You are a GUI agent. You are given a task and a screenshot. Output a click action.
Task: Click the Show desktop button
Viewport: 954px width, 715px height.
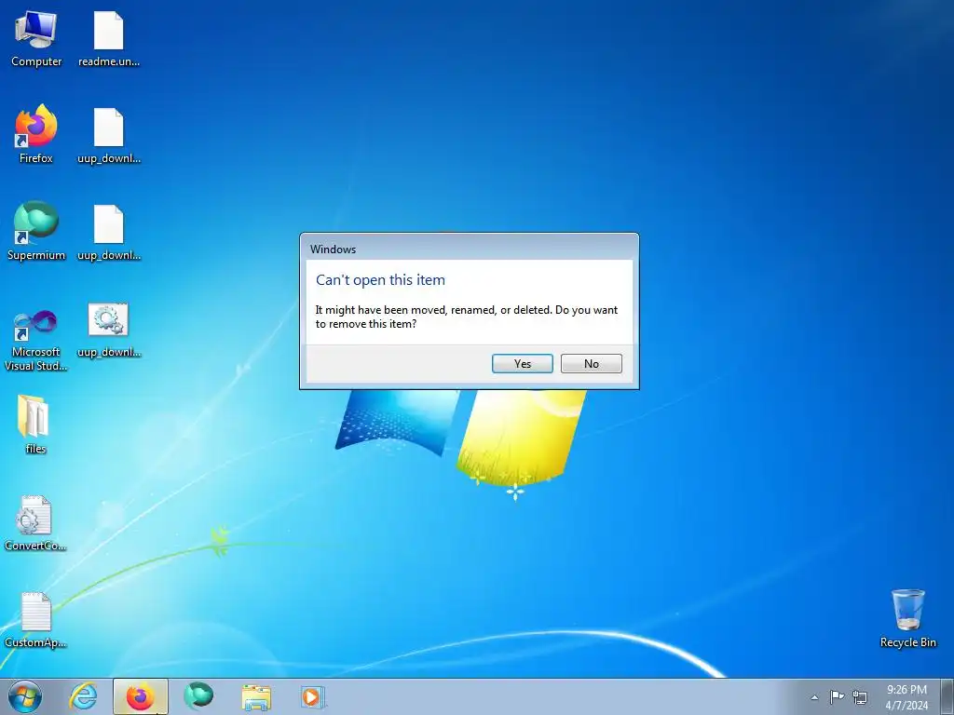pyautogui.click(x=947, y=696)
